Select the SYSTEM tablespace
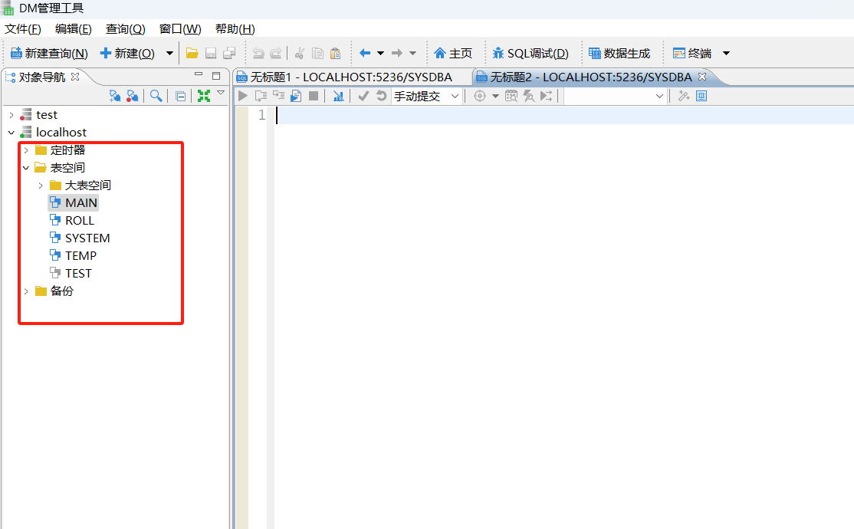 point(80,238)
